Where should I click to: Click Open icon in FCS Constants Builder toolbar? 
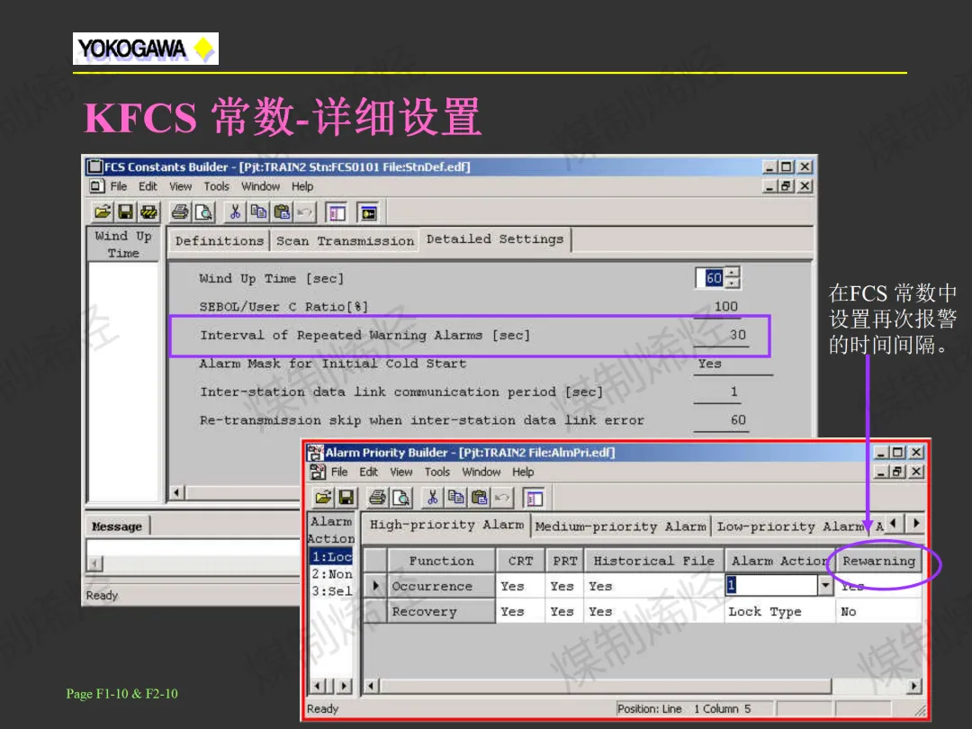[103, 212]
